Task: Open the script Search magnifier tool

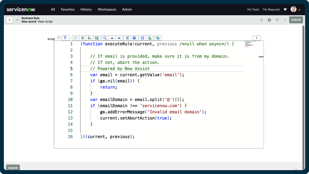Action: point(105,38)
